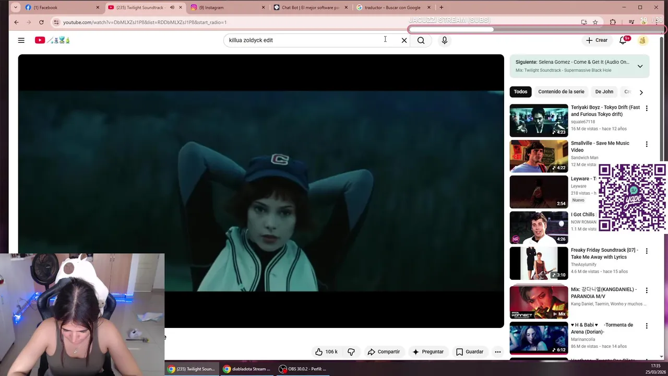Open the Leyware video thumbnail

pyautogui.click(x=539, y=192)
